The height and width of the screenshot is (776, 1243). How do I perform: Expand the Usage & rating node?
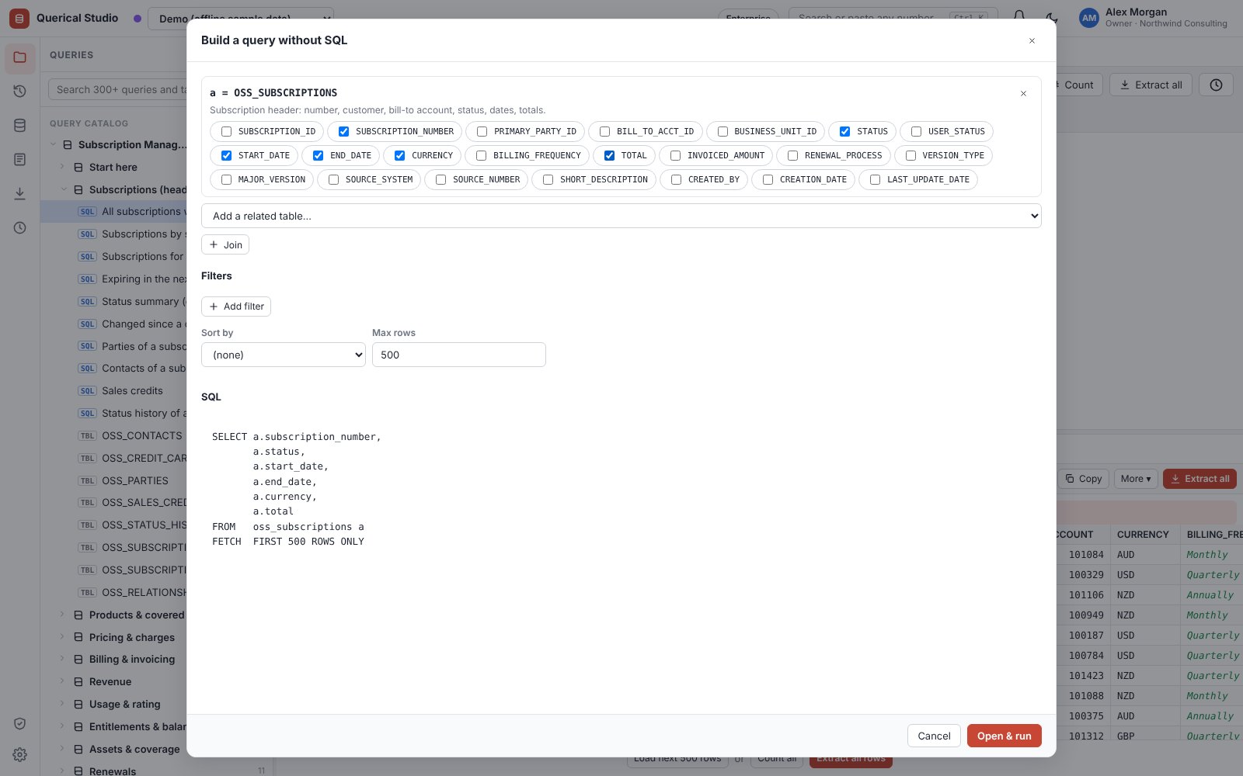63,705
